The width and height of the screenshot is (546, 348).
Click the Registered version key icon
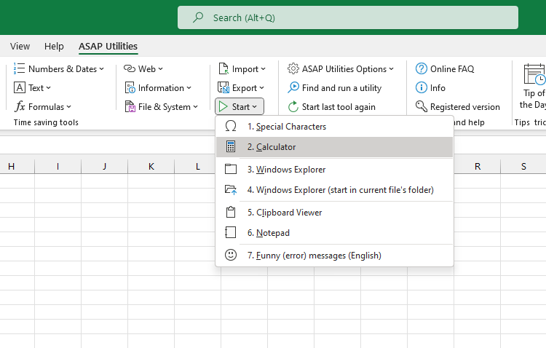(422, 106)
